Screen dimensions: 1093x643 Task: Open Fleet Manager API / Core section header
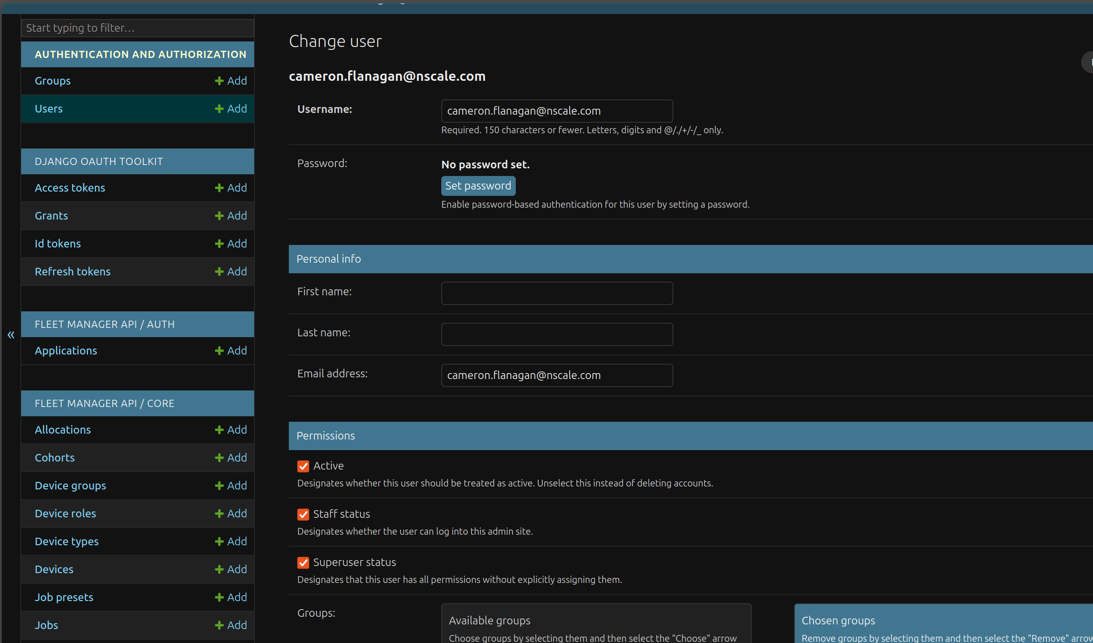tap(105, 403)
